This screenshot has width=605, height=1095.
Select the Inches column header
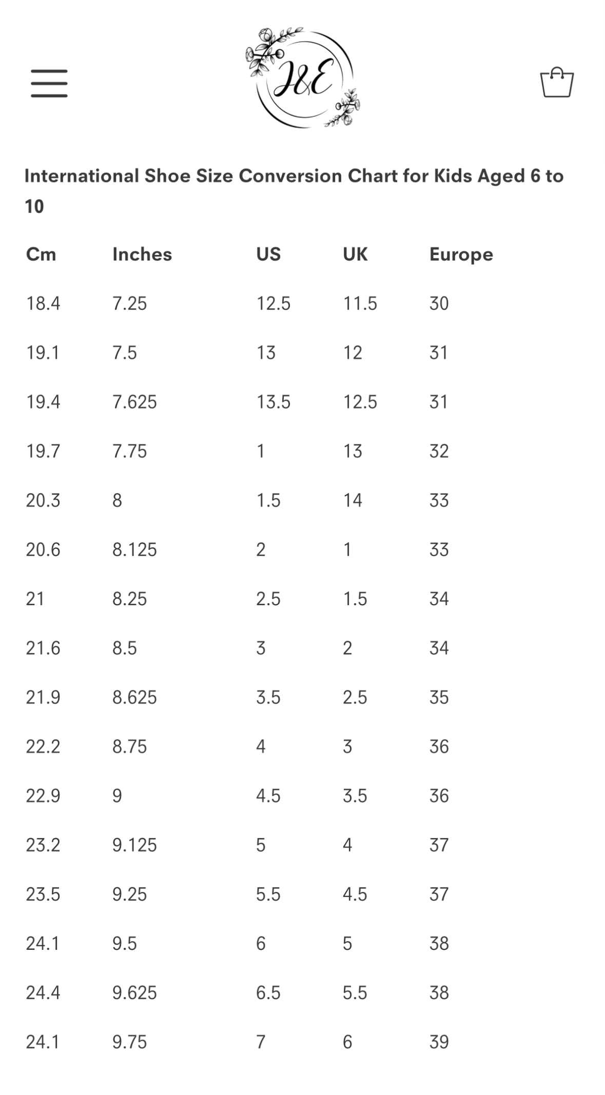[x=142, y=254]
